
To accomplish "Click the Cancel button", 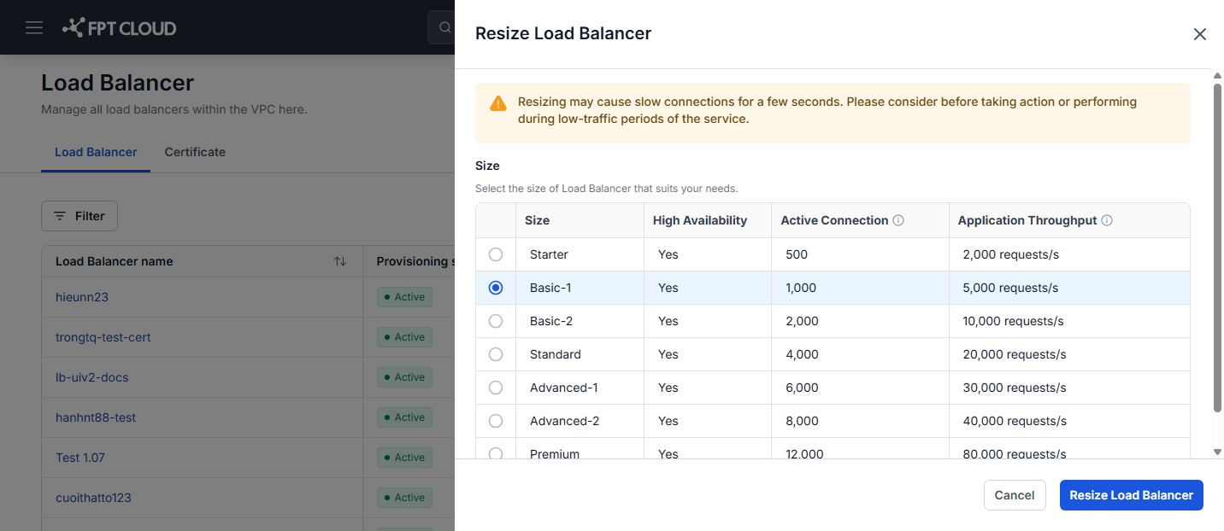I will 1015,495.
